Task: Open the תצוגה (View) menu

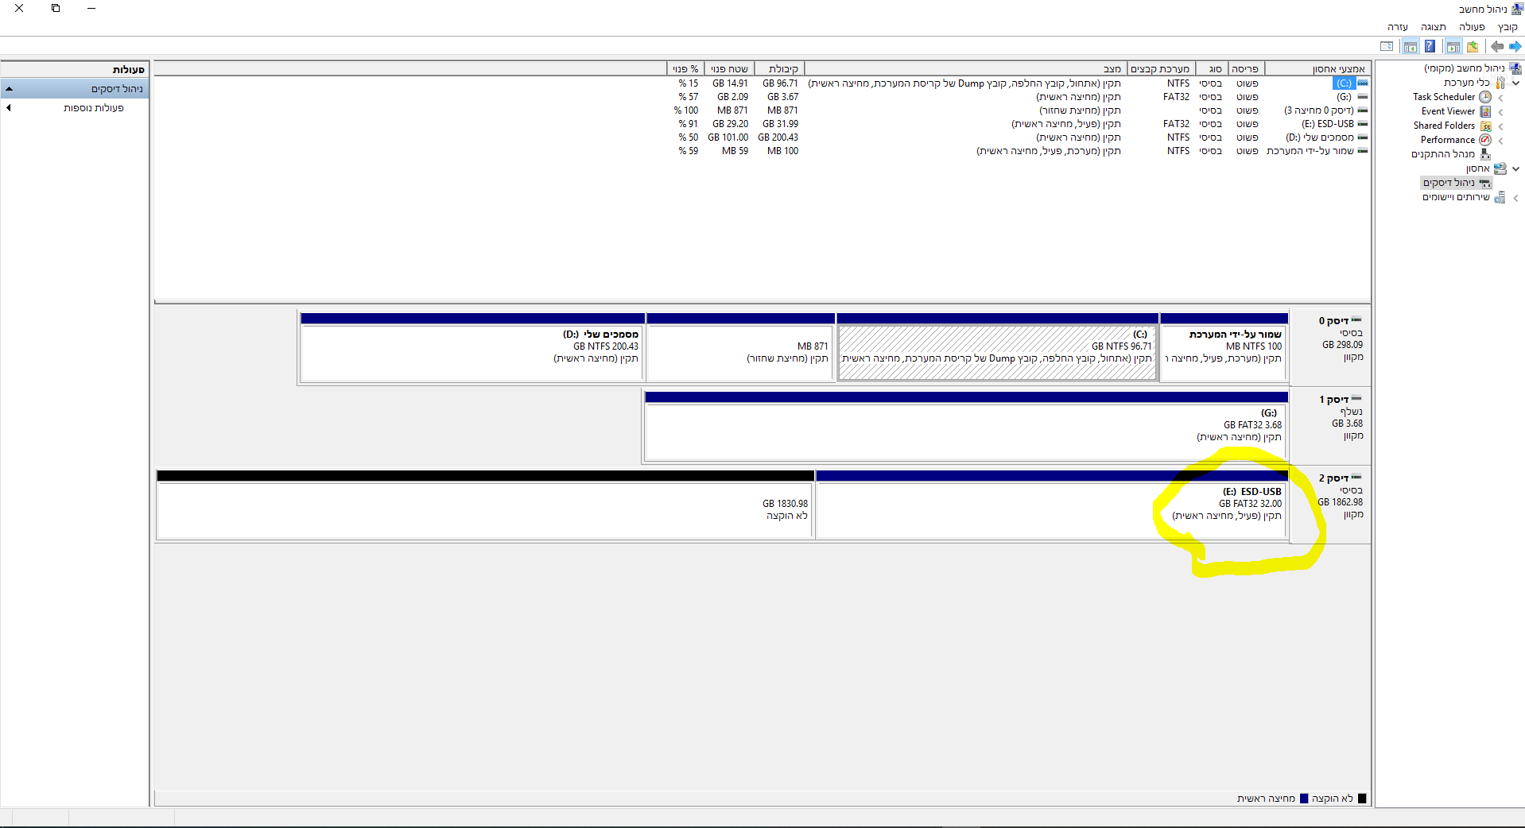Action: (1433, 27)
